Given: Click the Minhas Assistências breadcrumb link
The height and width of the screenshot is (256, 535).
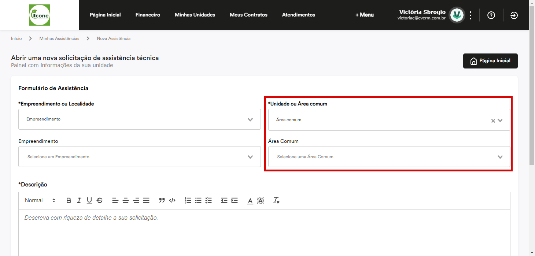Looking at the screenshot, I should coord(59,38).
